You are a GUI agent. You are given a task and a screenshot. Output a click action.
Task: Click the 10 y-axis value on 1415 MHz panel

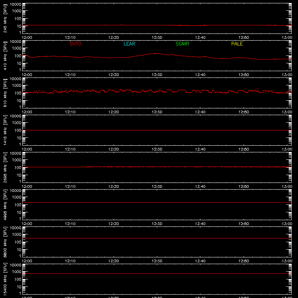19,138
